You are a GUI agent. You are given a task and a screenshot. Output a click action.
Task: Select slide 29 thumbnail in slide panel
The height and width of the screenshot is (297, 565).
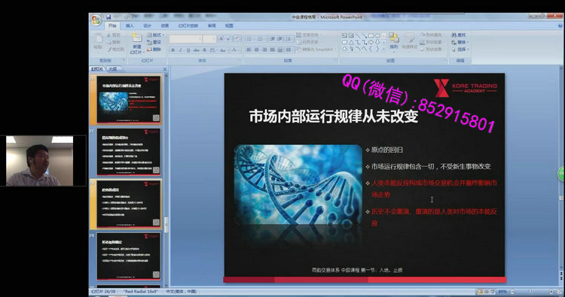point(129,256)
